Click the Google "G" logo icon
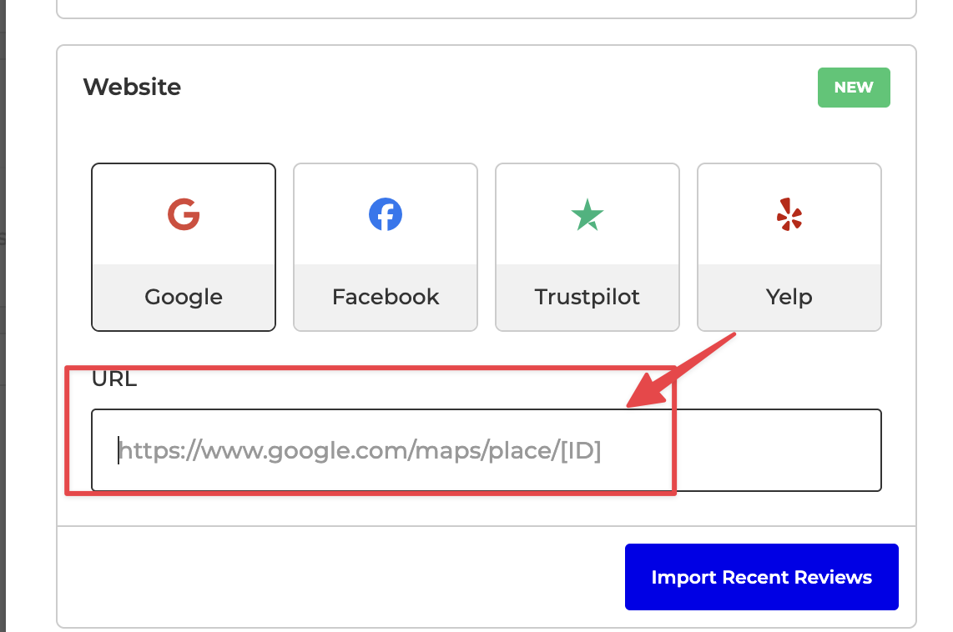The width and height of the screenshot is (953, 632). coord(184,214)
